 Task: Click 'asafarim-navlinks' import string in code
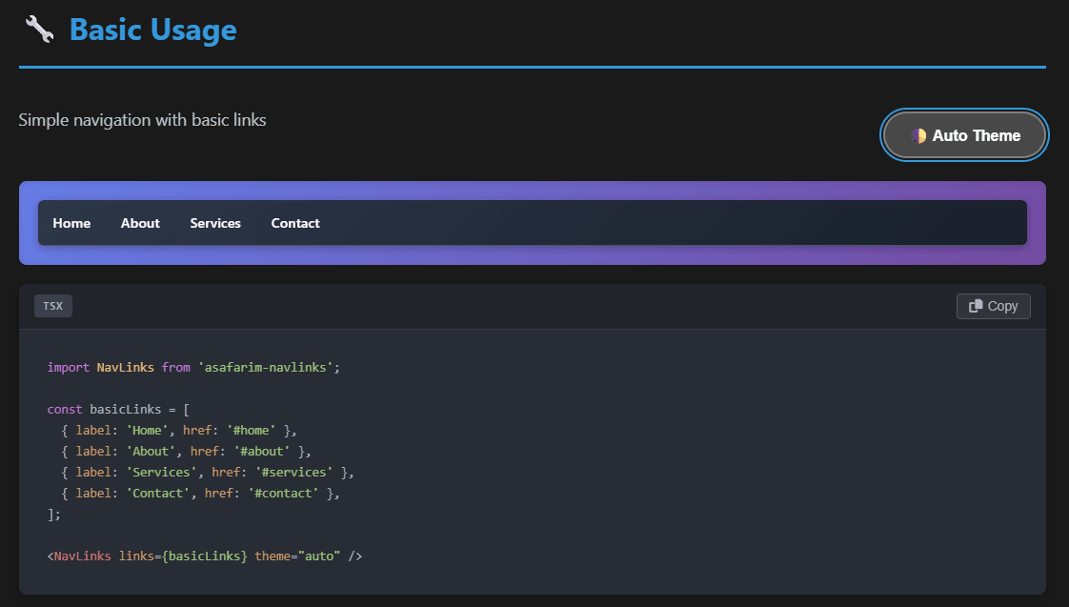coord(265,366)
